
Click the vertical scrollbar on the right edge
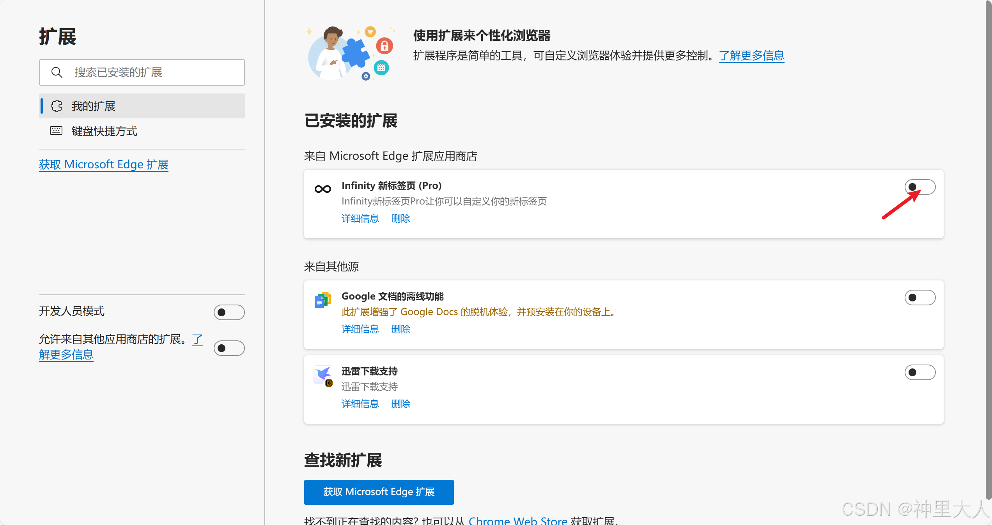tap(988, 249)
